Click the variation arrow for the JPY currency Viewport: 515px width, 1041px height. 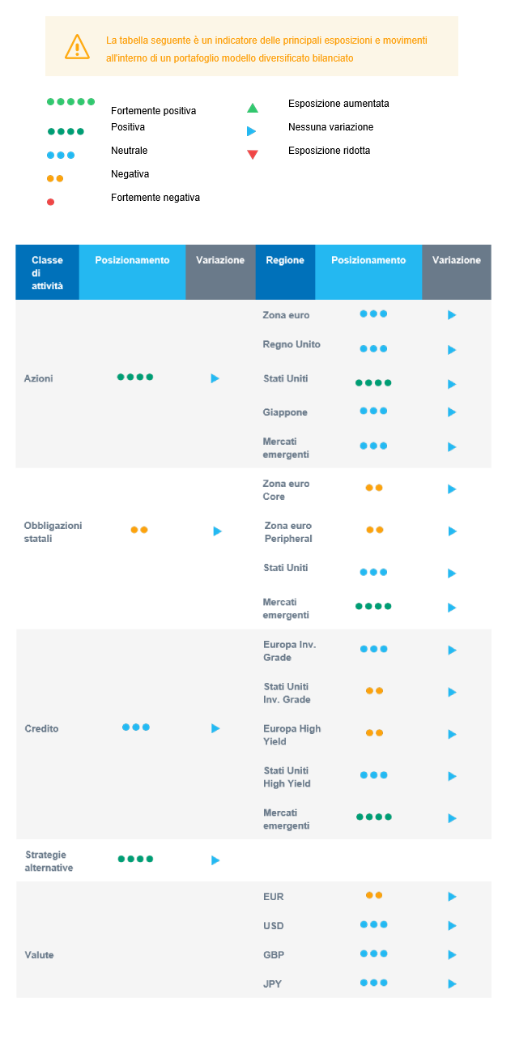(452, 984)
